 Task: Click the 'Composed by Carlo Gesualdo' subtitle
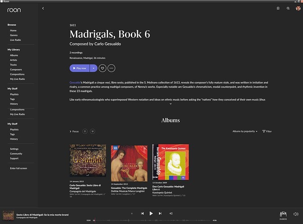(95, 44)
